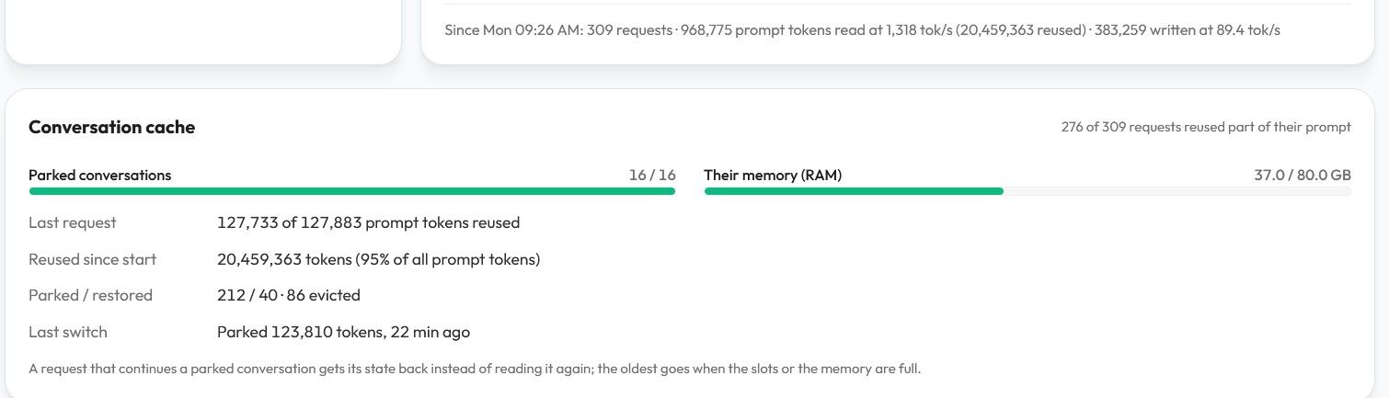This screenshot has height=398, width=1389.
Task: Click the parked conversation explanation footnote
Action: [x=475, y=369]
